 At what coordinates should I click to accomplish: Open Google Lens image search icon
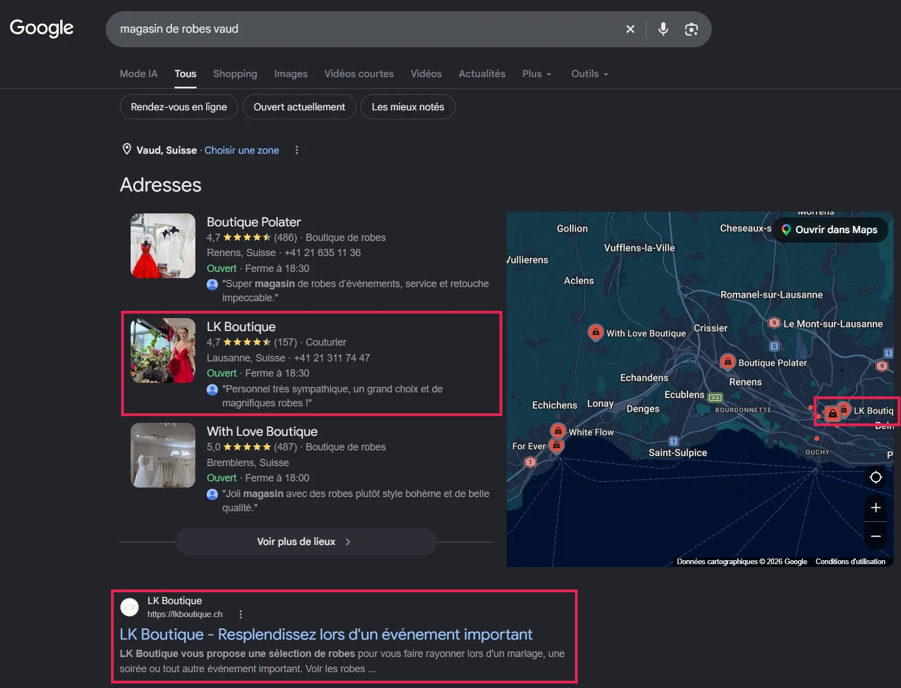691,29
